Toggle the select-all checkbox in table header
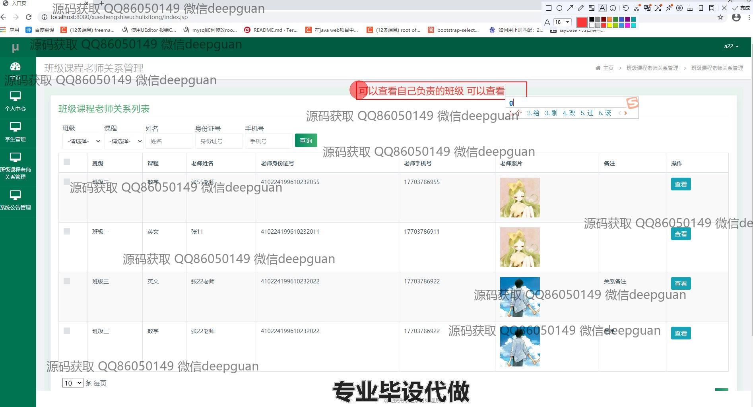The height and width of the screenshot is (407, 753). pyautogui.click(x=67, y=162)
